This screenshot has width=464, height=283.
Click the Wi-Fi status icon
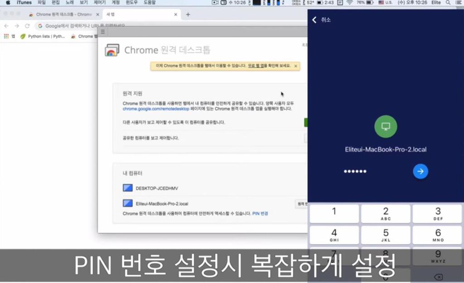coord(349,3)
